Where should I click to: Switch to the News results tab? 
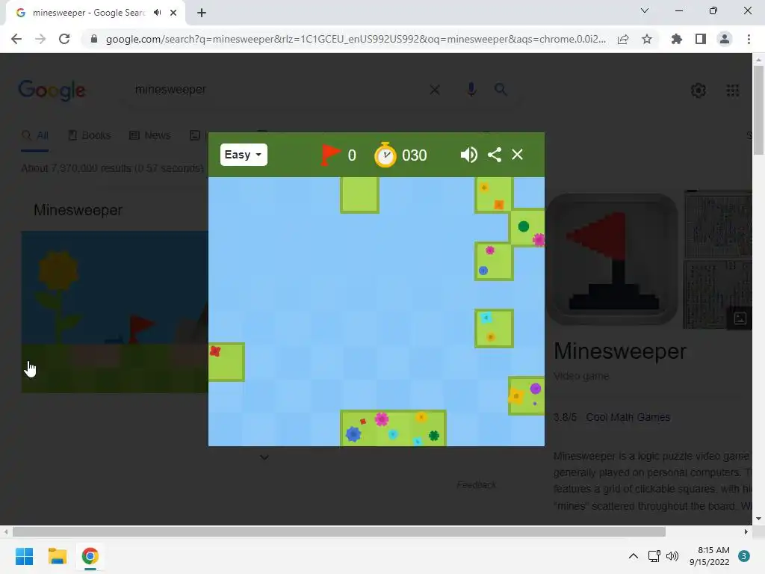coord(150,136)
